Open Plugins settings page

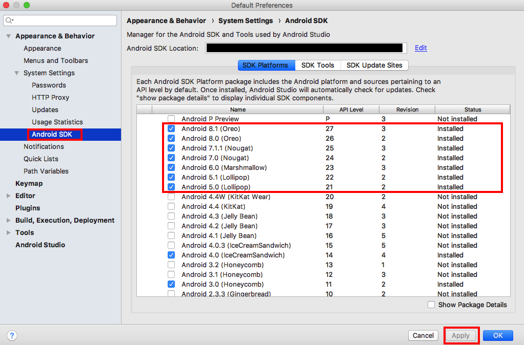point(28,208)
